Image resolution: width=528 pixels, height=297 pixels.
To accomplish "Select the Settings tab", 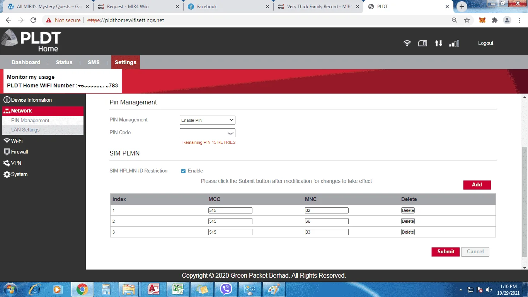I will pyautogui.click(x=126, y=62).
